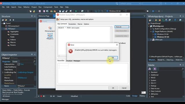Open the Project menu
Image resolution: width=185 pixels, height=104 pixels.
coord(34,7)
